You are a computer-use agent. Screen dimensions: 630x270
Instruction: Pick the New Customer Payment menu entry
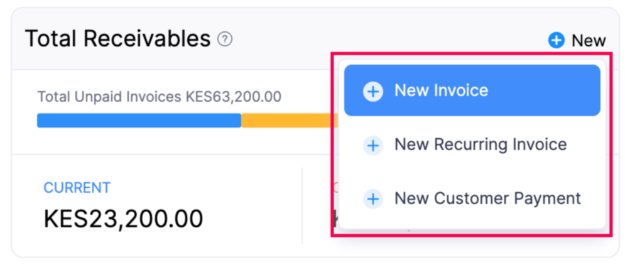coord(487,198)
